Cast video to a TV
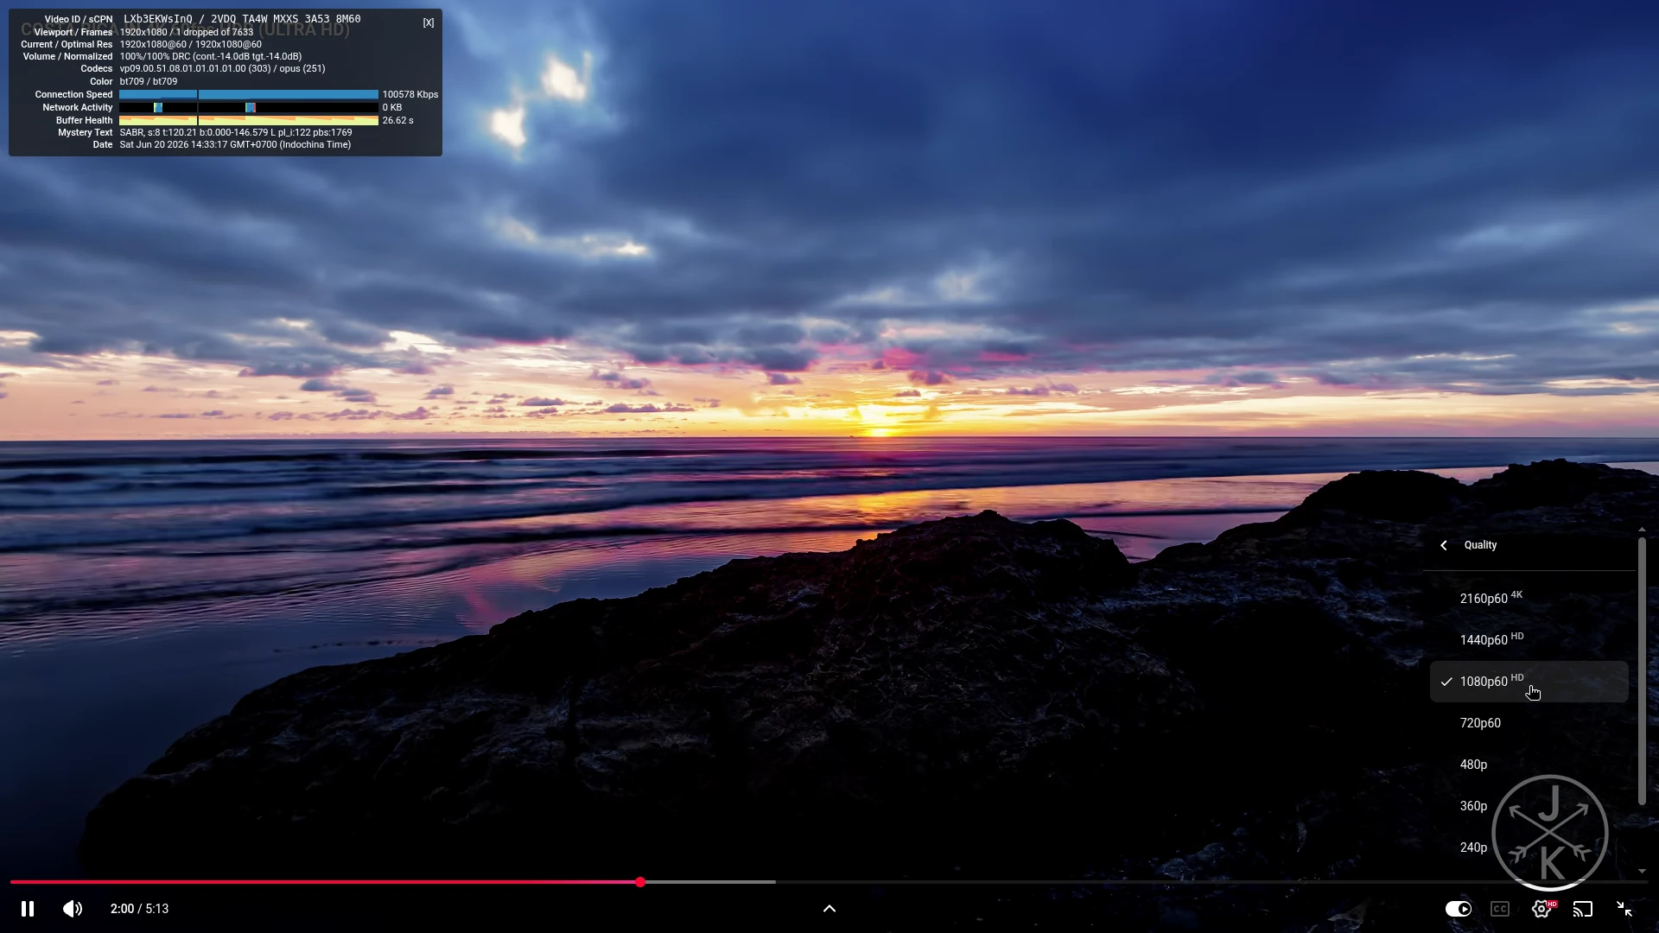Viewport: 1659px width, 933px height. [1583, 909]
